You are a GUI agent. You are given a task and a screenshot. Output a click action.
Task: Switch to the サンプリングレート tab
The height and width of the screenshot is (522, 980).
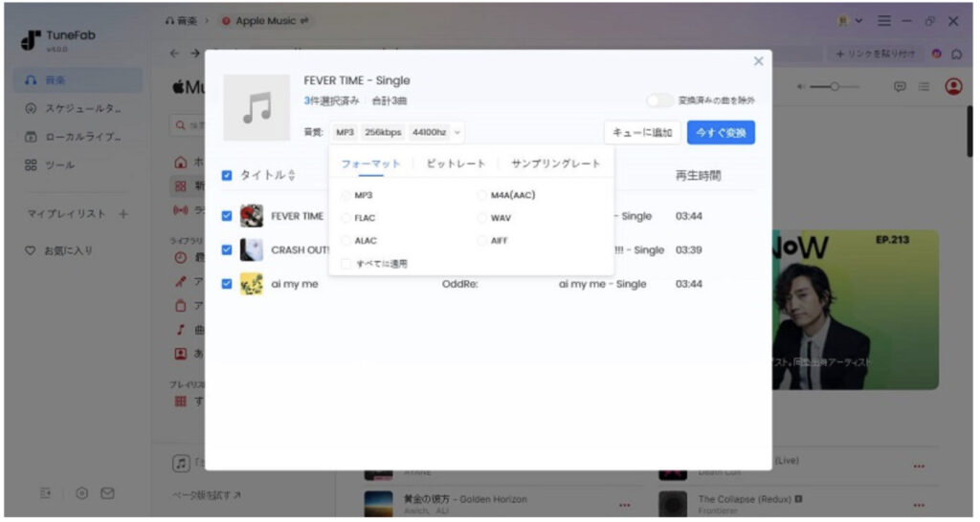point(556,163)
